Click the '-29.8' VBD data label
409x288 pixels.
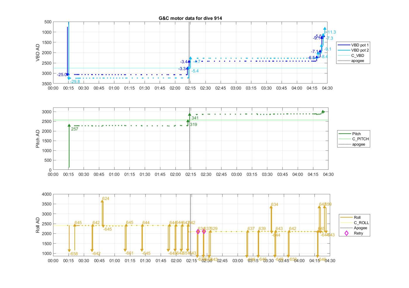pyautogui.click(x=75, y=81)
